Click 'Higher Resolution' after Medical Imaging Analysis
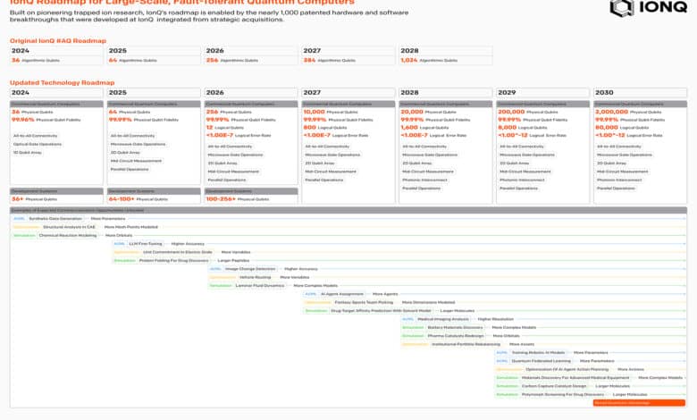Screen dimensions: 697x420 [496, 319]
